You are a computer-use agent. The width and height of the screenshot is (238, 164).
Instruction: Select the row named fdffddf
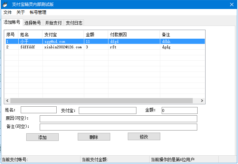click(x=105, y=47)
